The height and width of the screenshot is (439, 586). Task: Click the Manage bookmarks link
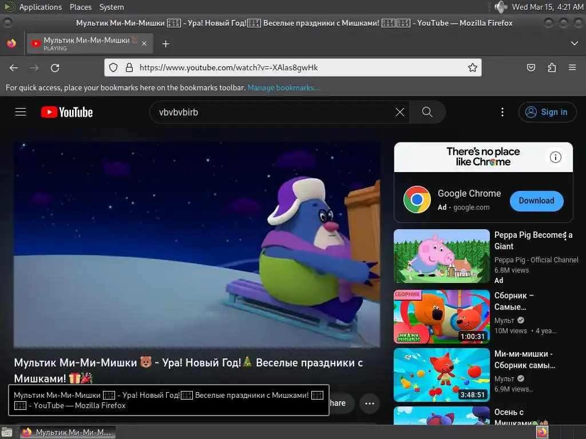[284, 87]
